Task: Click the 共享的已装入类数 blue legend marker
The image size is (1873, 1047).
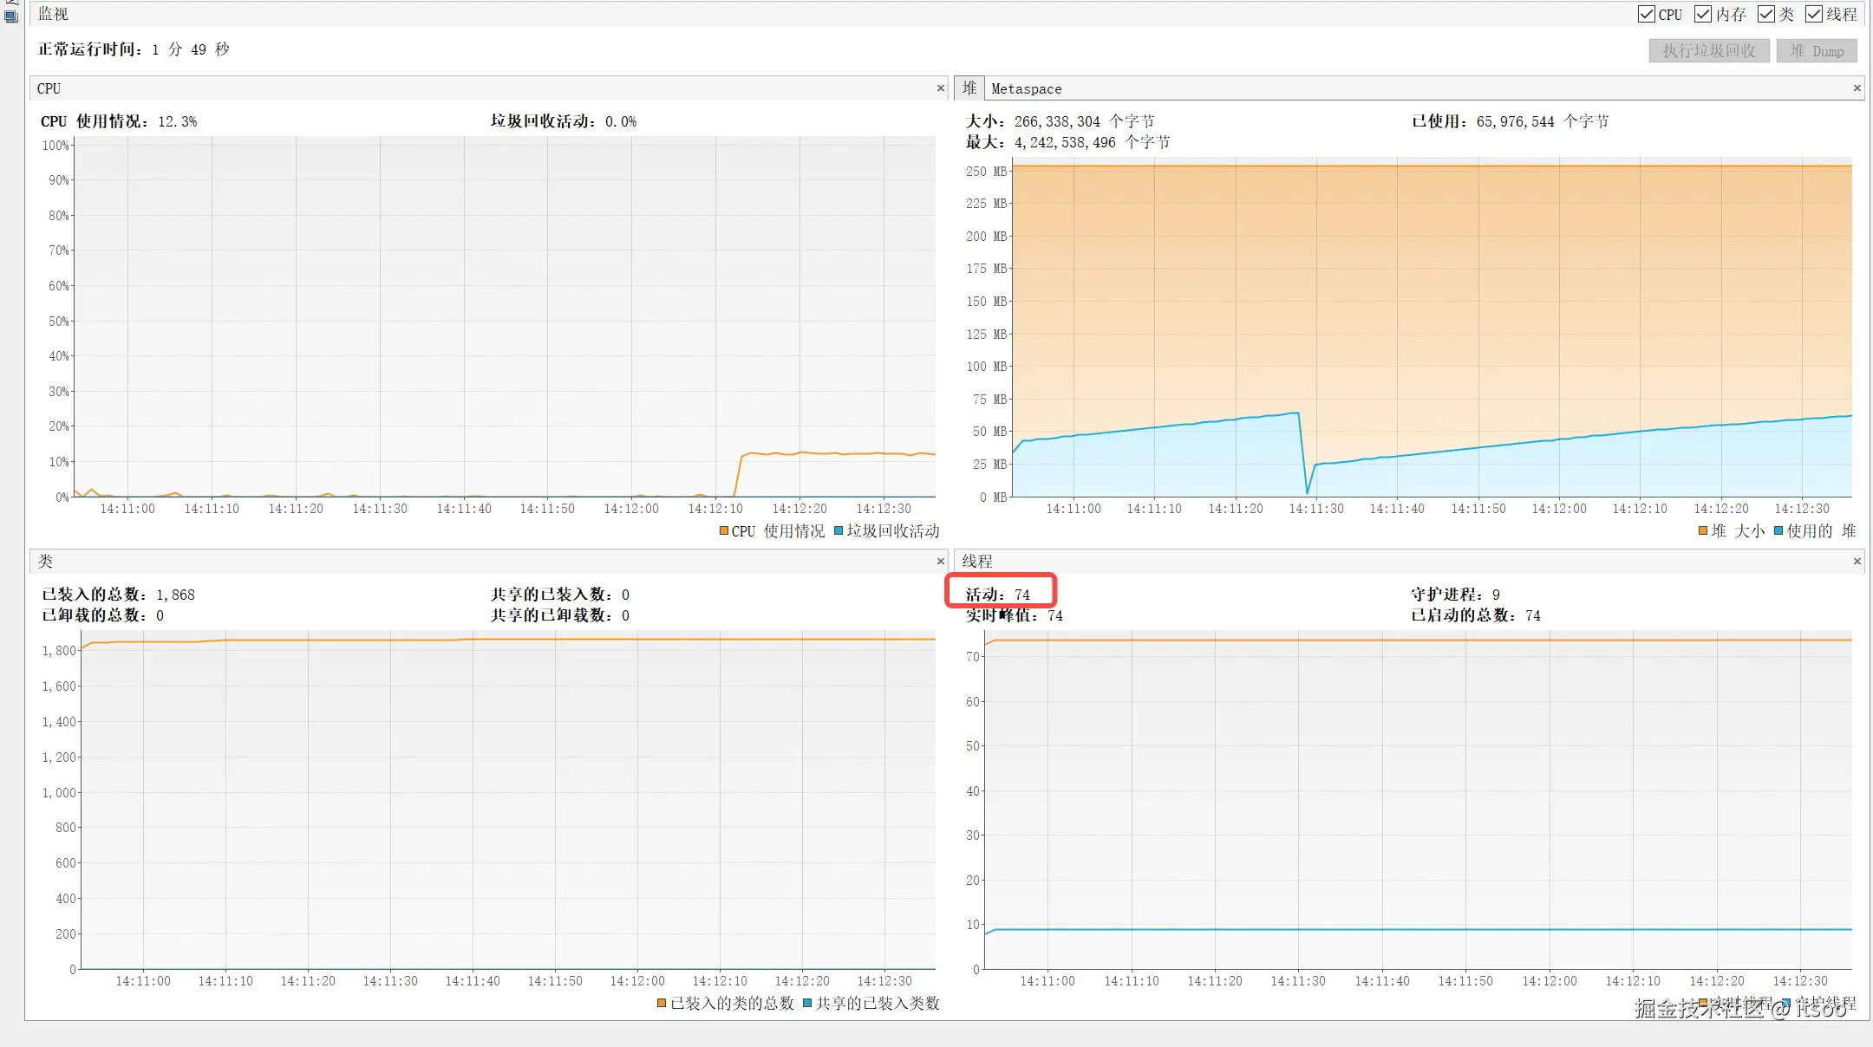Action: (x=807, y=1004)
